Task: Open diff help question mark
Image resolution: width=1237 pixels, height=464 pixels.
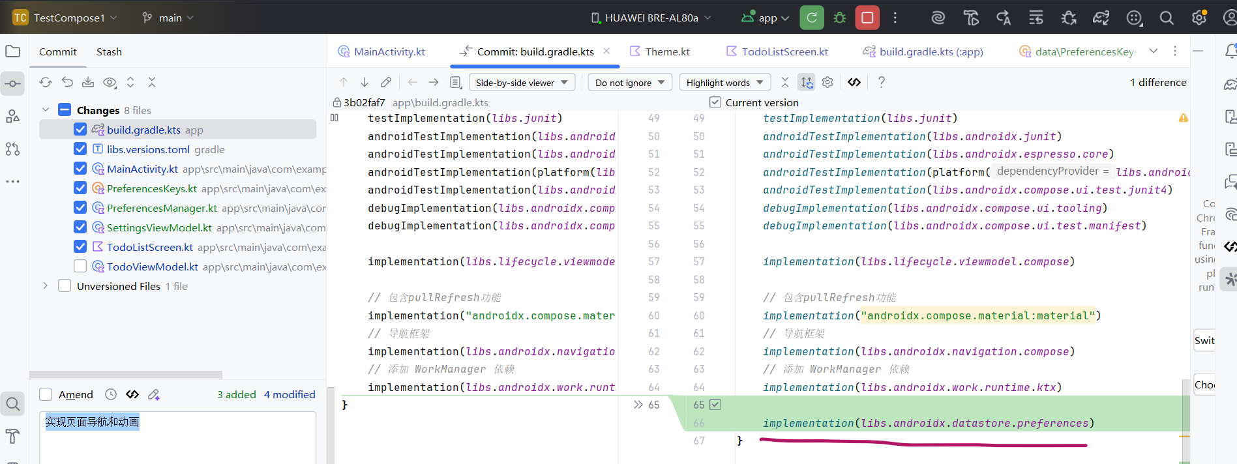Action: [882, 82]
